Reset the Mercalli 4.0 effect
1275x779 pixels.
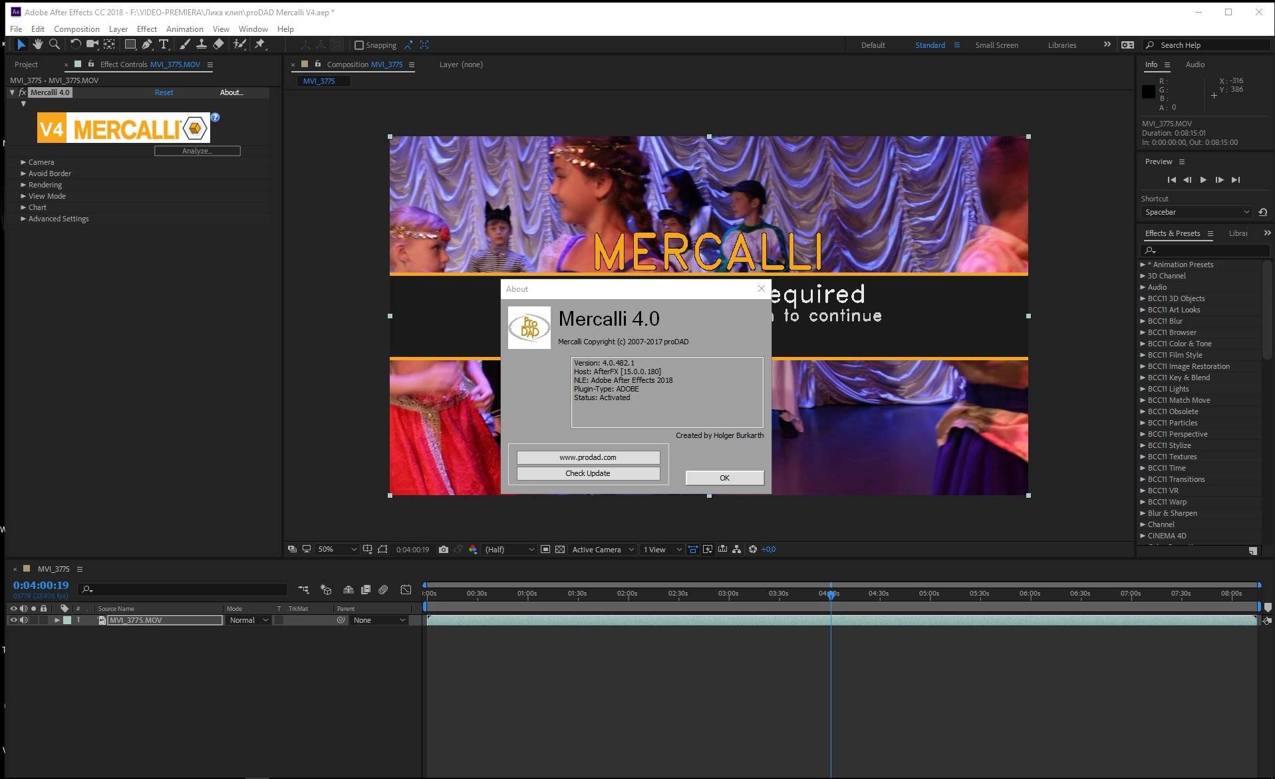pos(164,92)
